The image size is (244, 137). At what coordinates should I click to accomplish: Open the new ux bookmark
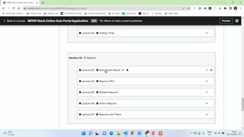click(x=144, y=14)
